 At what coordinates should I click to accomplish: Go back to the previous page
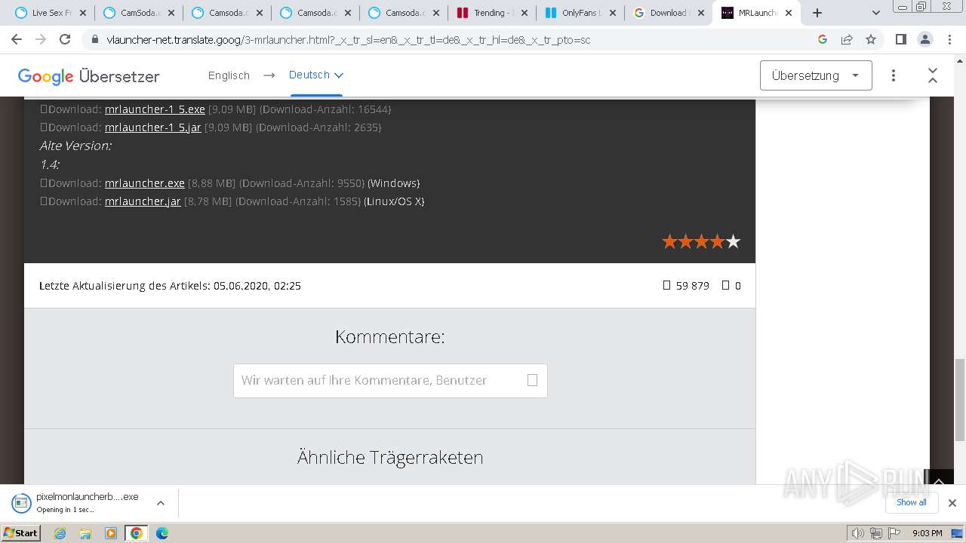(17, 40)
